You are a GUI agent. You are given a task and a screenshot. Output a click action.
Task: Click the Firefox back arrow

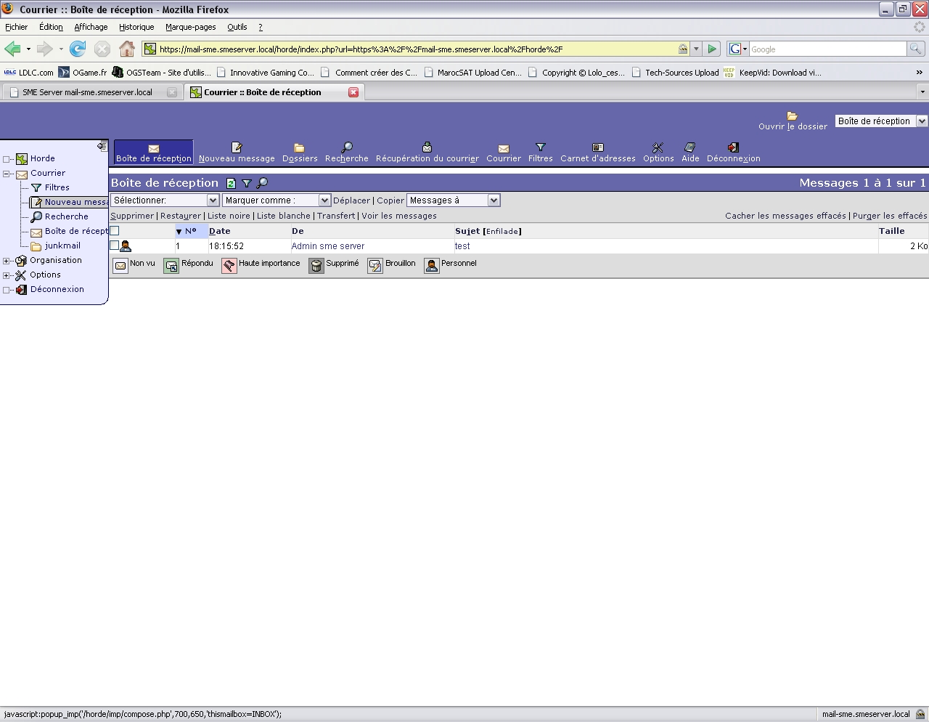tap(12, 49)
